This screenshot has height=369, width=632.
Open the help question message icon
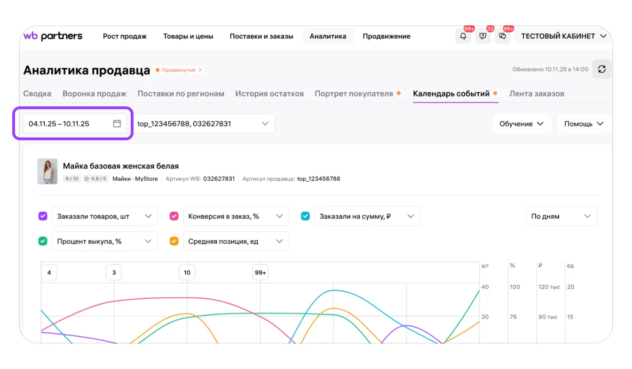point(482,36)
